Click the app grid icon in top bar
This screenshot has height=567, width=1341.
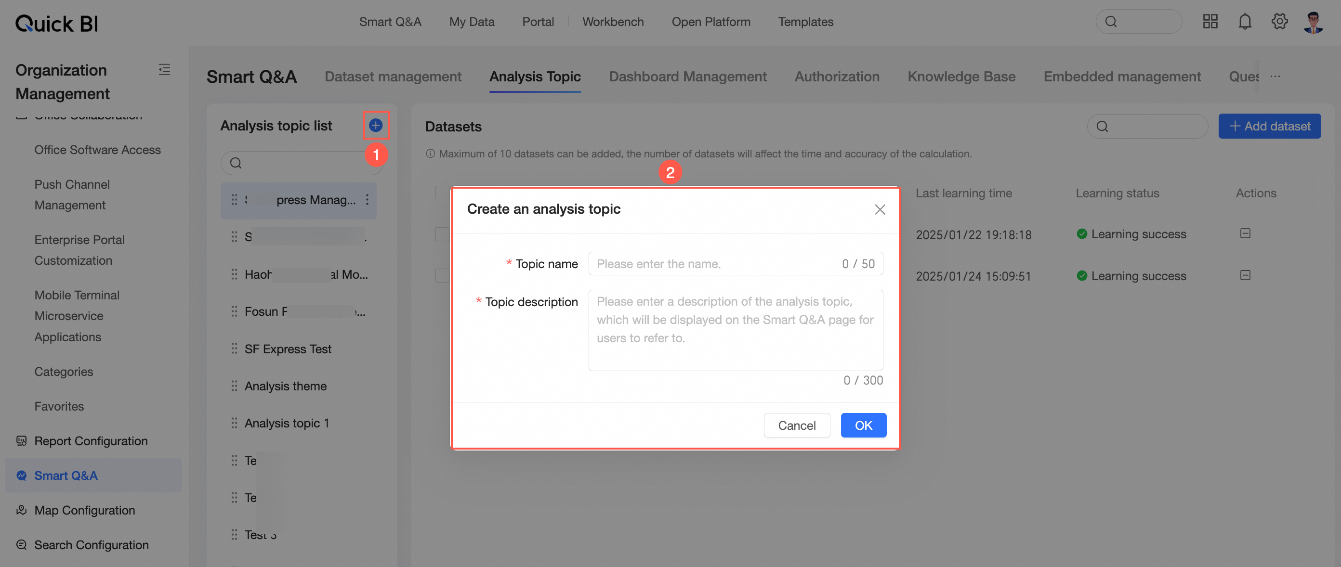[1210, 21]
